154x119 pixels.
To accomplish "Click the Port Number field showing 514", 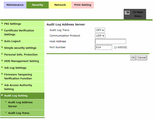I will pos(104,47).
